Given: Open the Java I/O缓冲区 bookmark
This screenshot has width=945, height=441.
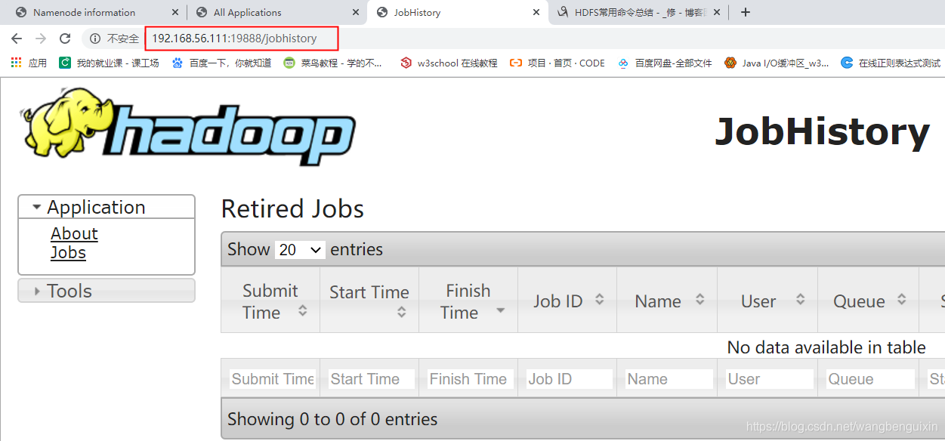Looking at the screenshot, I should coord(777,63).
